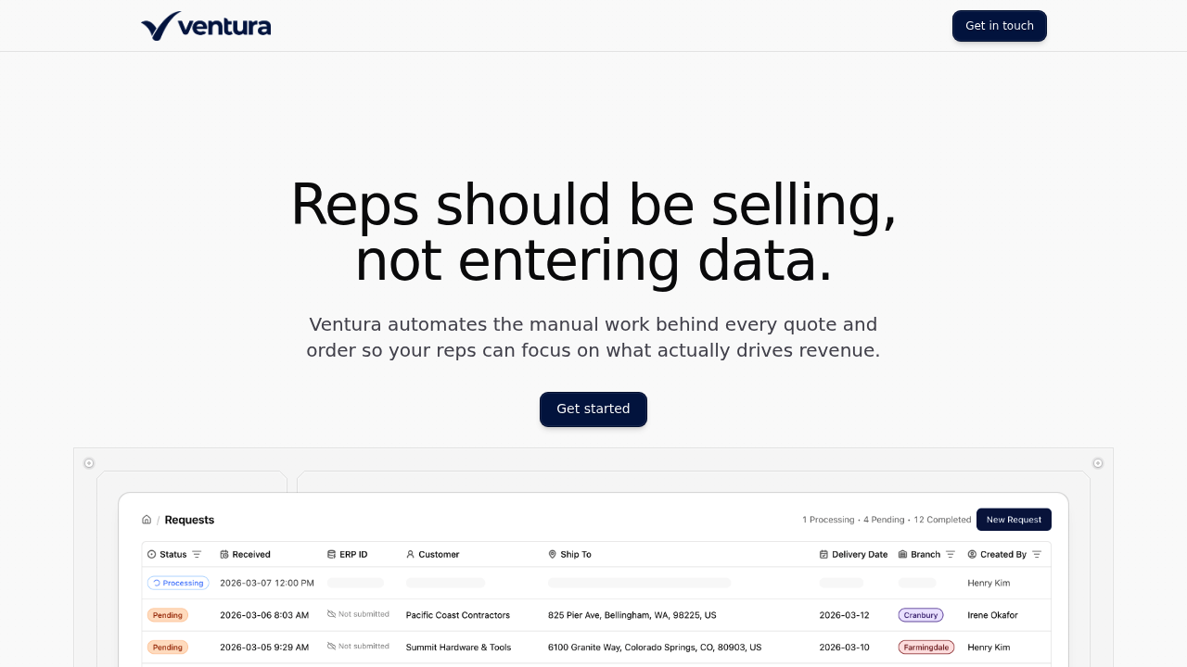Click the spinner icon inside the Processing badge

pyautogui.click(x=155, y=583)
